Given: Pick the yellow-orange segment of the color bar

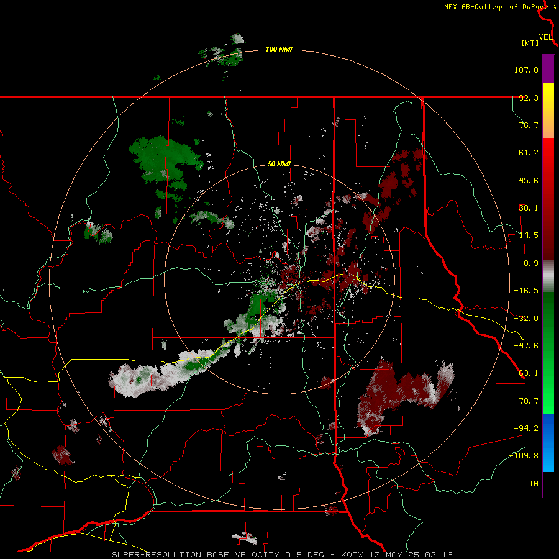Looking at the screenshot, I should point(548,111).
